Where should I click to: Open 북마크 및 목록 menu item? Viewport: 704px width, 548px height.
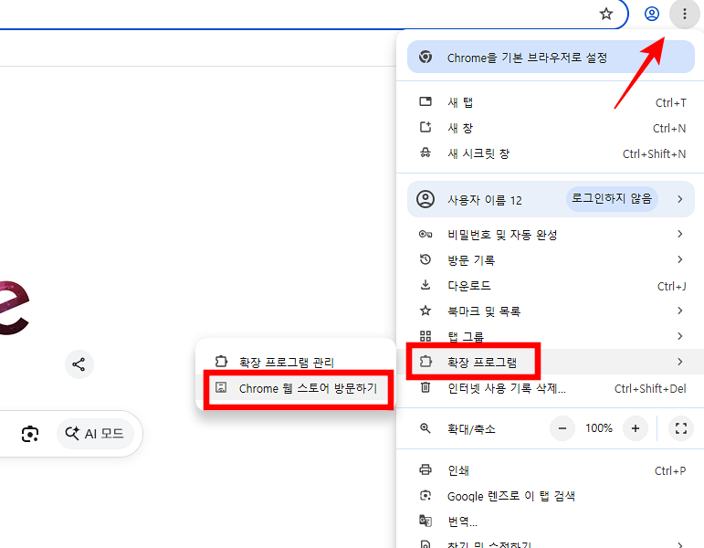pos(552,311)
